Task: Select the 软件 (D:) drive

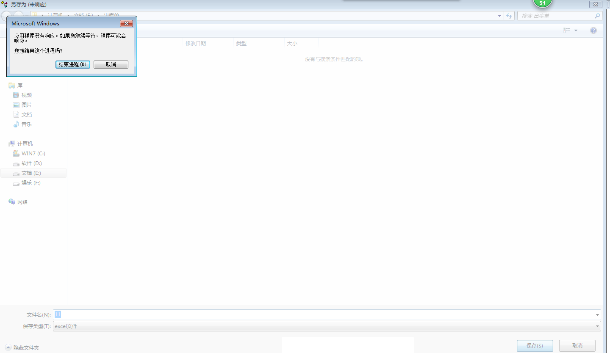Action: [x=31, y=163]
